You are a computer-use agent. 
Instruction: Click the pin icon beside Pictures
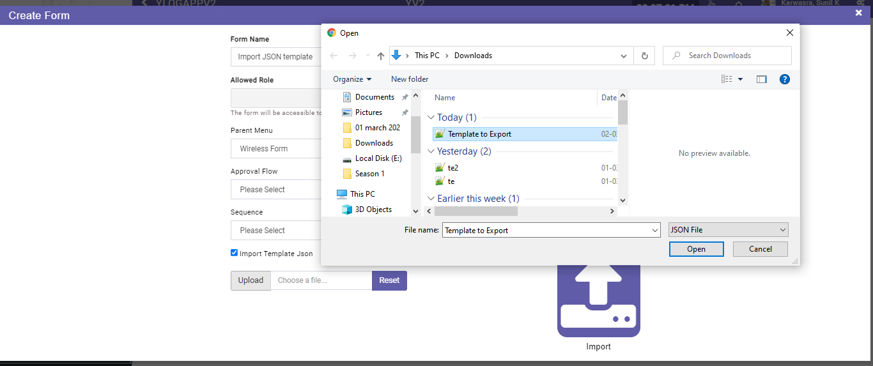tap(405, 112)
